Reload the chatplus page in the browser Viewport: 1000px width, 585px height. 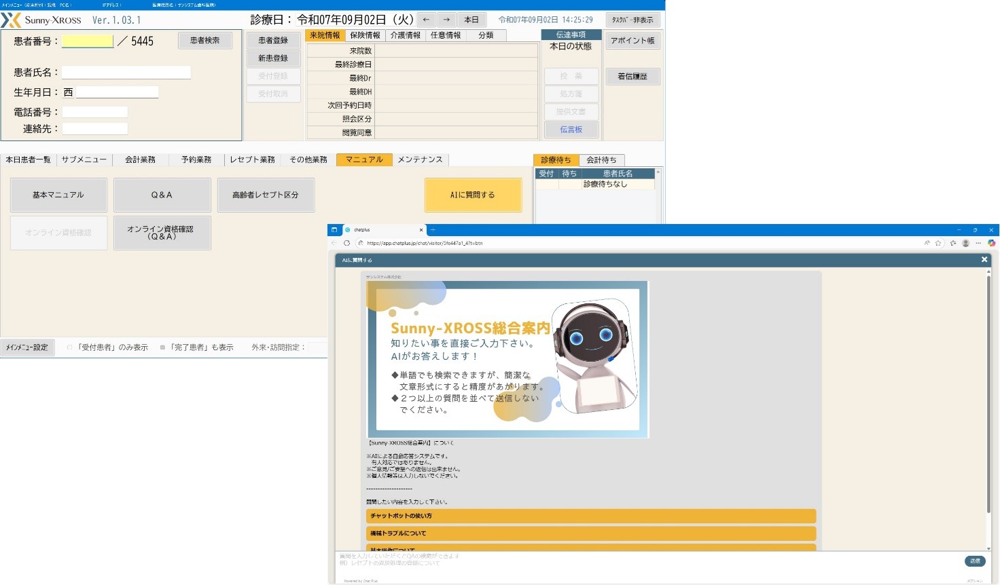[x=347, y=243]
